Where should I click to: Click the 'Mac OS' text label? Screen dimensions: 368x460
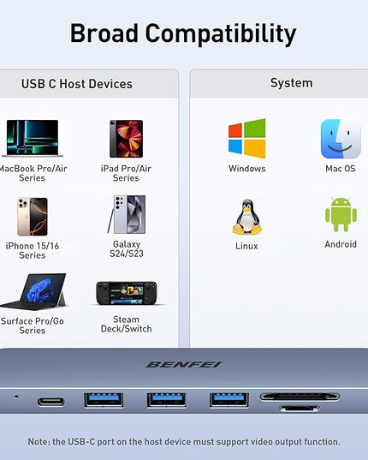[341, 169]
